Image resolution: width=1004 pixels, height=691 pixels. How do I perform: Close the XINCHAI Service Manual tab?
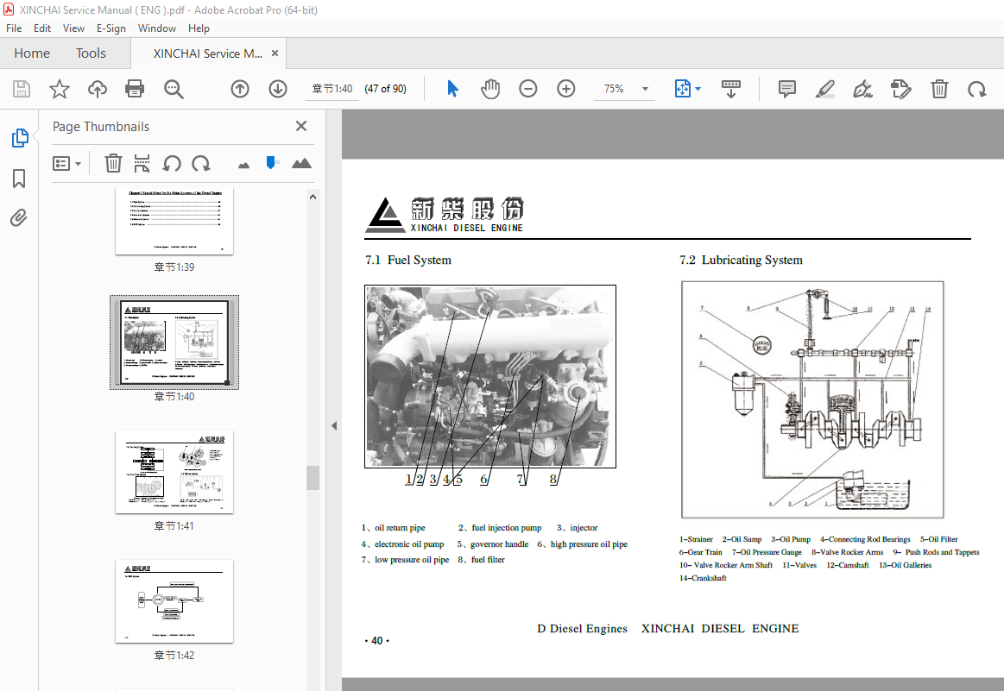coord(275,53)
